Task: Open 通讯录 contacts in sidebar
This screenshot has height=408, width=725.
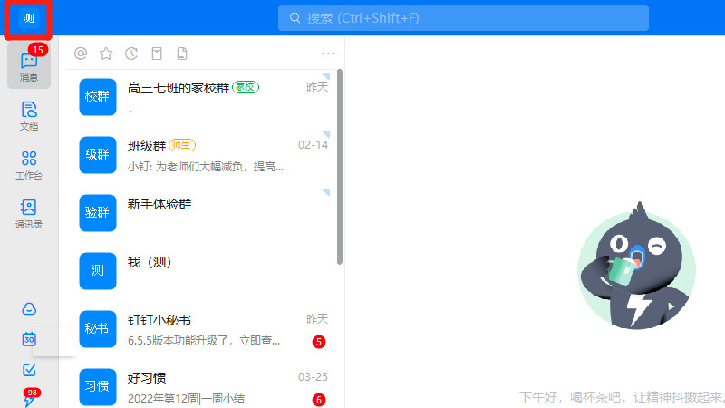Action: tap(29, 213)
